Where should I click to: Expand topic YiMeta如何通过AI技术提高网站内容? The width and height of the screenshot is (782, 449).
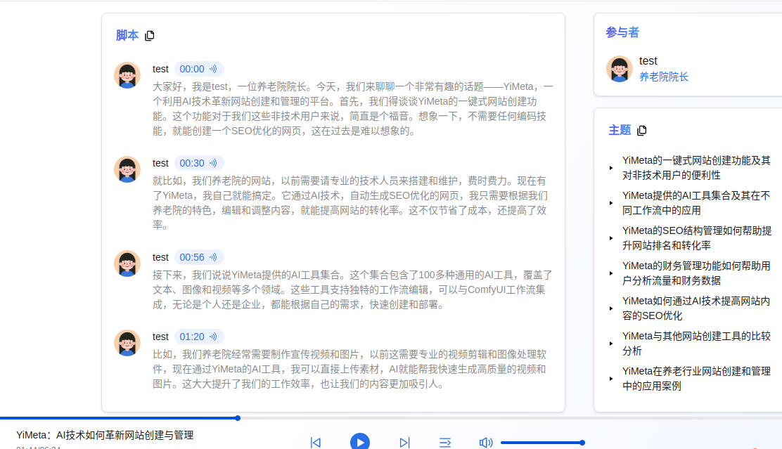611,308
